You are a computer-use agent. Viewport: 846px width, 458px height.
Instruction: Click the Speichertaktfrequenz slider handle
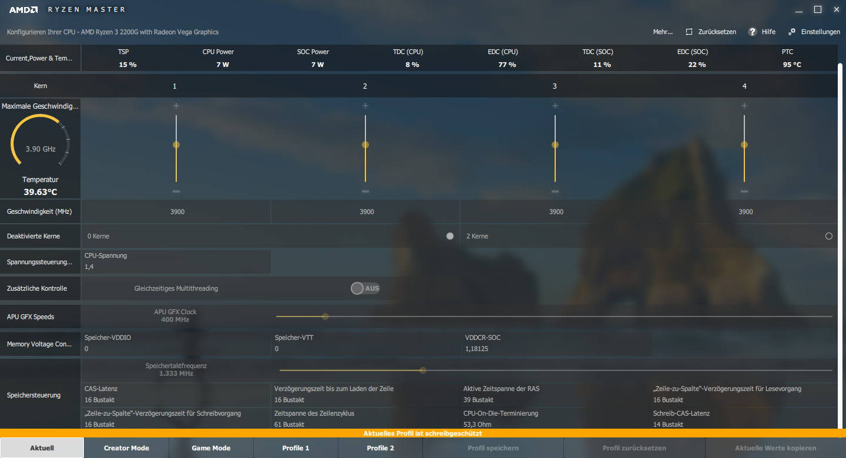tap(422, 370)
